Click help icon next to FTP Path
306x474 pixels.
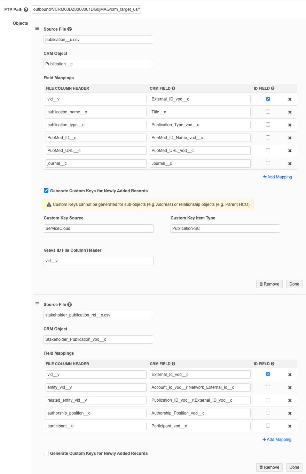coord(26,10)
